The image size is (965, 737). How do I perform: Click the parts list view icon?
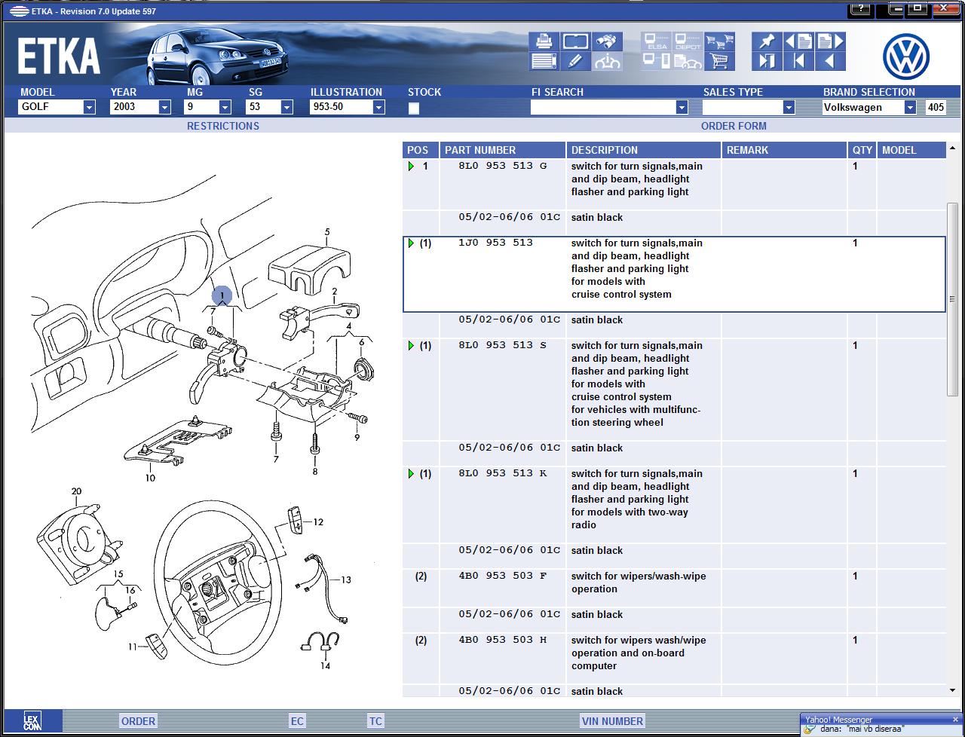tap(544, 62)
